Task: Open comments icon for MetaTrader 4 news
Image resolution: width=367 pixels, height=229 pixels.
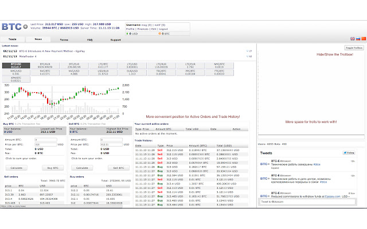Action: pyautogui.click(x=247, y=56)
